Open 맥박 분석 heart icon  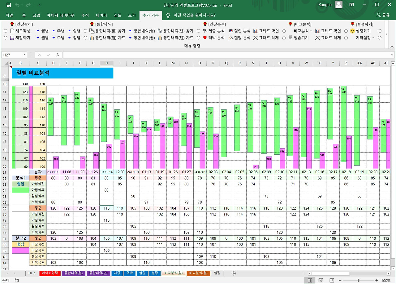[205, 38]
